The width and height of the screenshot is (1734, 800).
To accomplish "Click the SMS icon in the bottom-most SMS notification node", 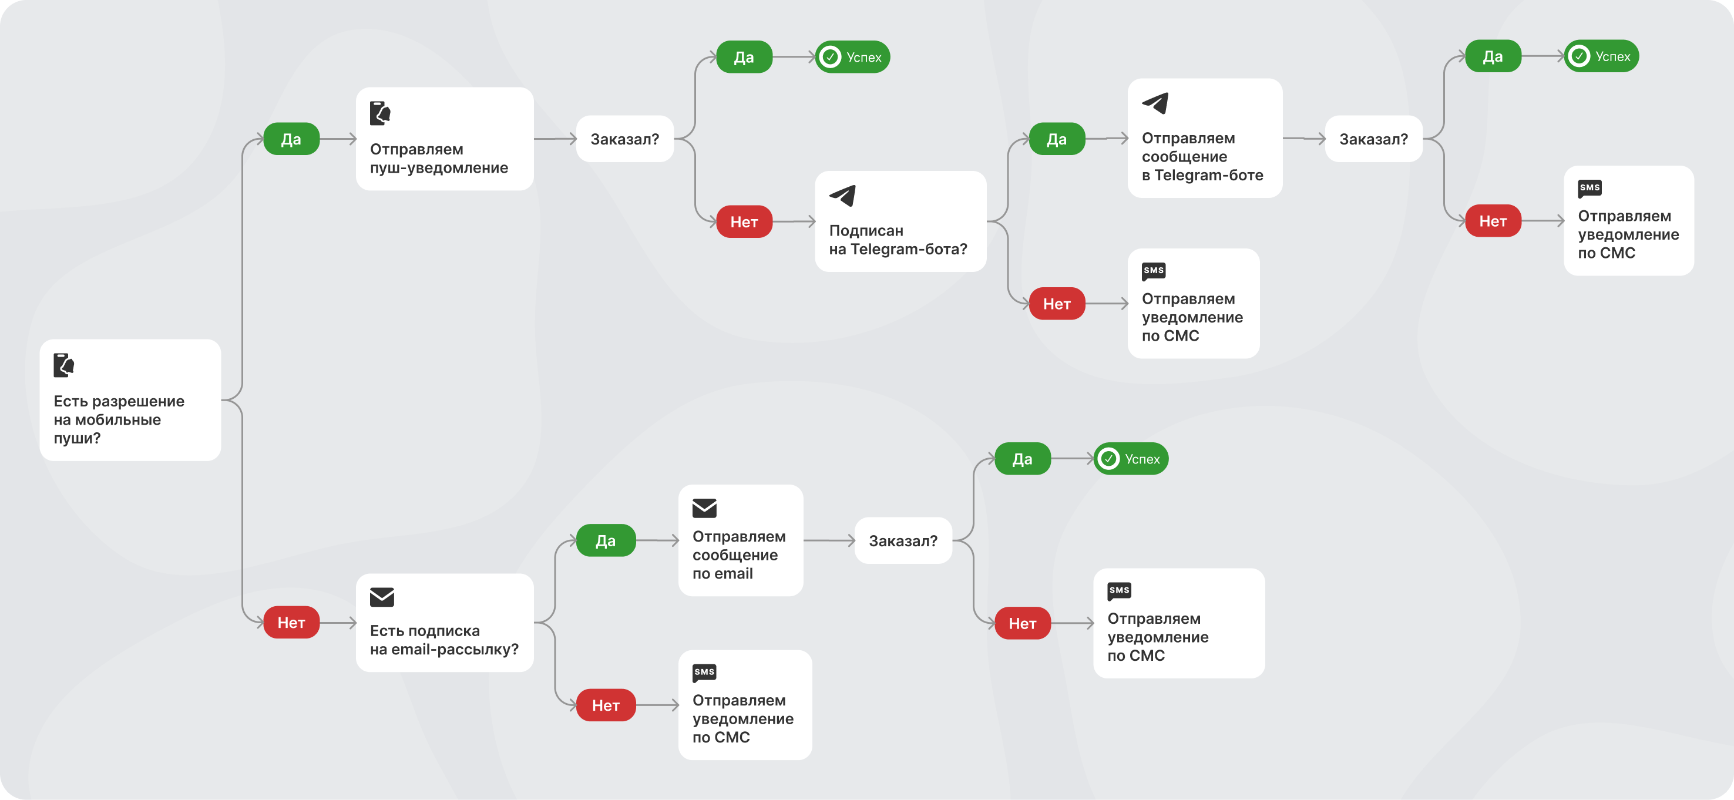I will click(704, 673).
